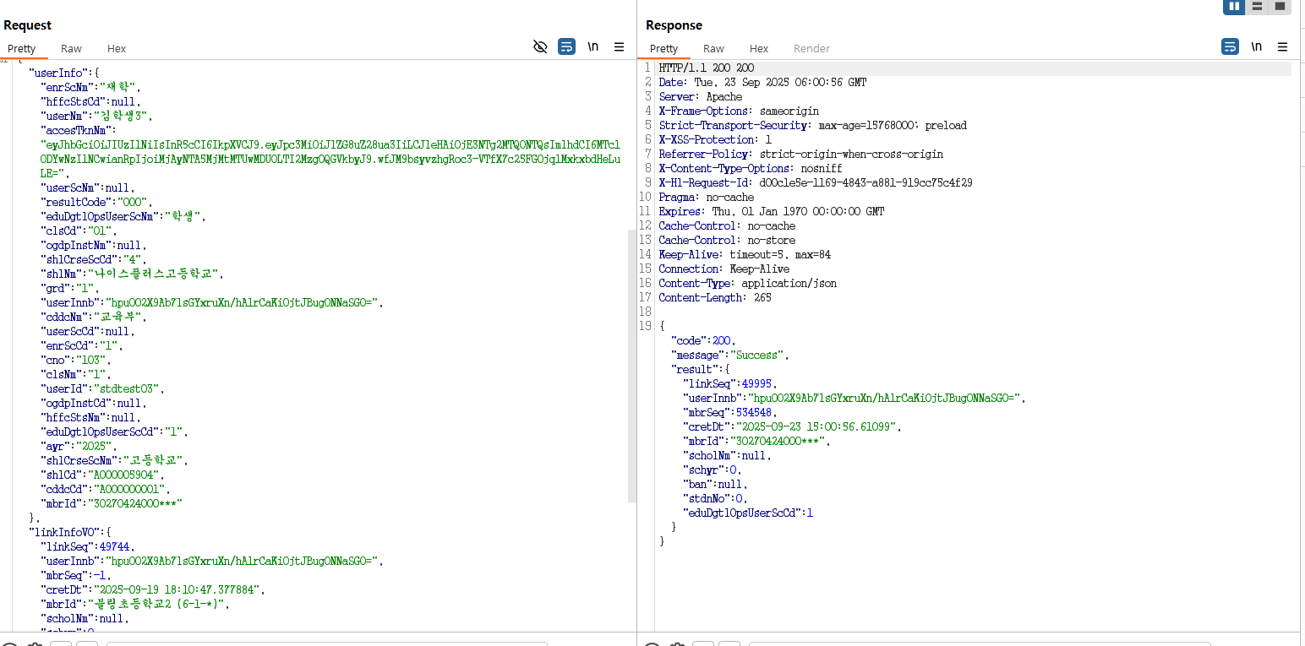The height and width of the screenshot is (646, 1305).
Task: Open the Request panel hamburger options menu
Action: coord(619,46)
